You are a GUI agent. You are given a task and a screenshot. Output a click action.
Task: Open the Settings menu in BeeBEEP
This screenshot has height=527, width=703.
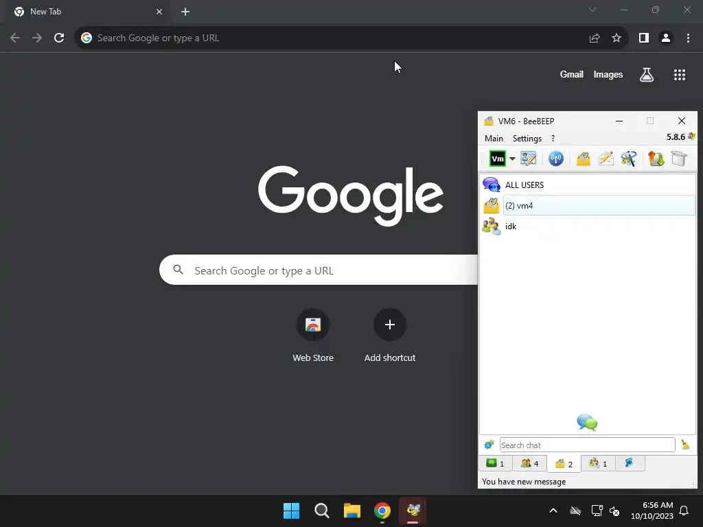(x=527, y=139)
